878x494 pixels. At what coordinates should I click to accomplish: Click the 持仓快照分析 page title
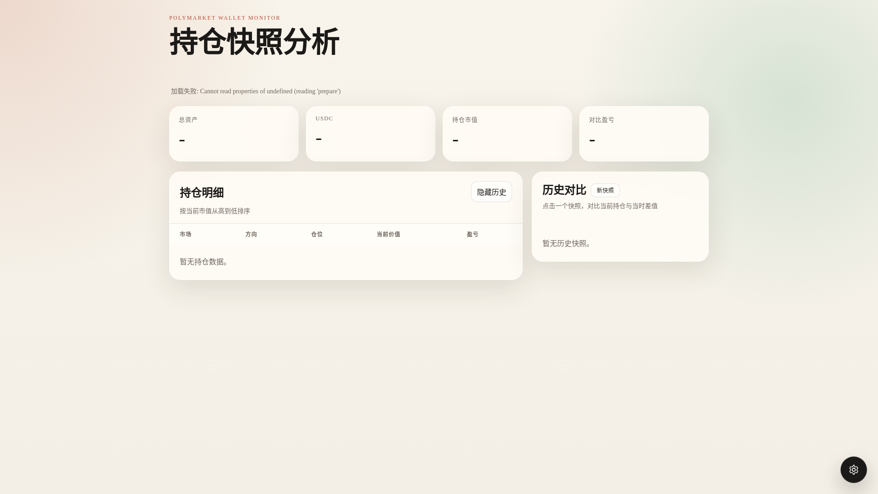pyautogui.click(x=254, y=42)
